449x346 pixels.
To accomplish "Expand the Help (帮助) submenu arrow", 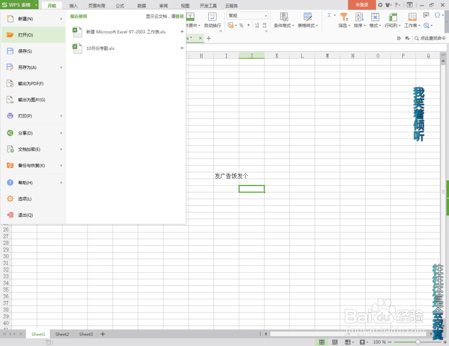I will 61,183.
